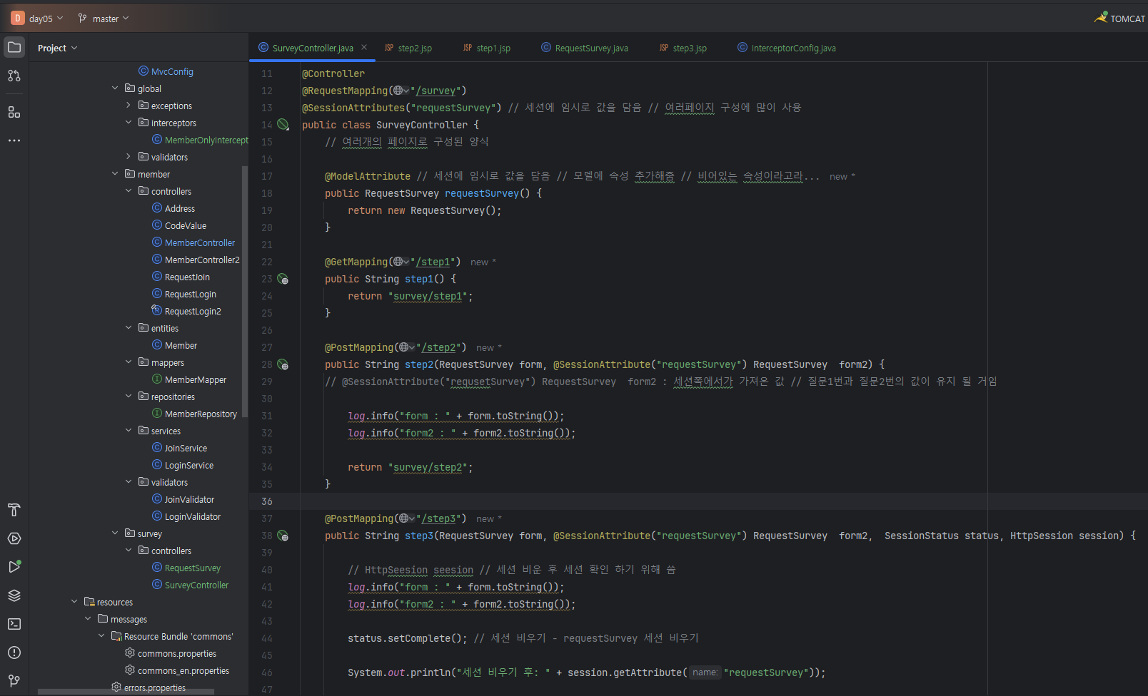Open the layered stack tool window icon

(x=14, y=595)
